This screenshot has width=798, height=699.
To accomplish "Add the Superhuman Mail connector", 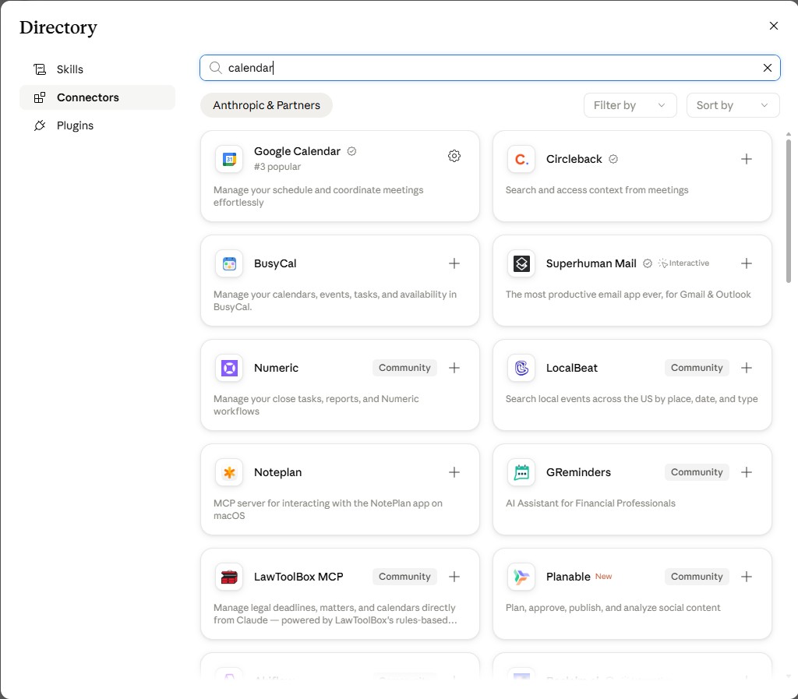I will tap(746, 263).
